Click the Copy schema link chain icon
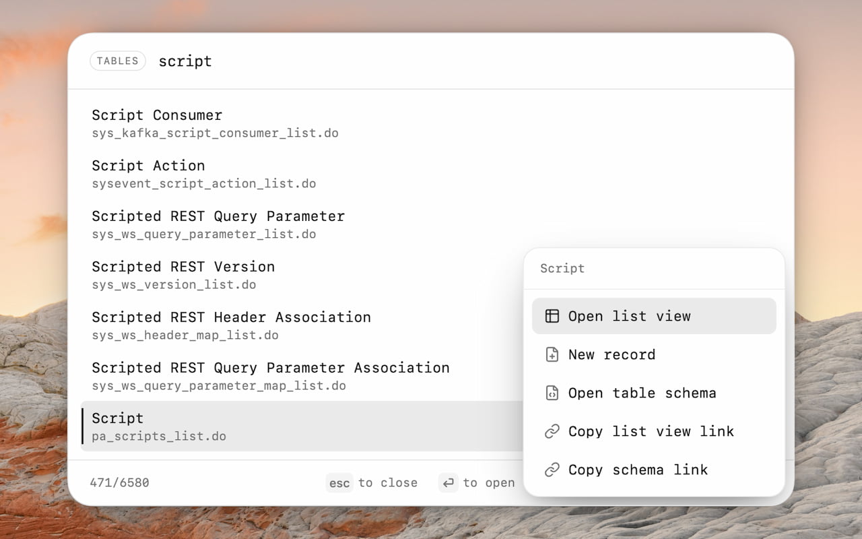The width and height of the screenshot is (862, 539). 552,470
